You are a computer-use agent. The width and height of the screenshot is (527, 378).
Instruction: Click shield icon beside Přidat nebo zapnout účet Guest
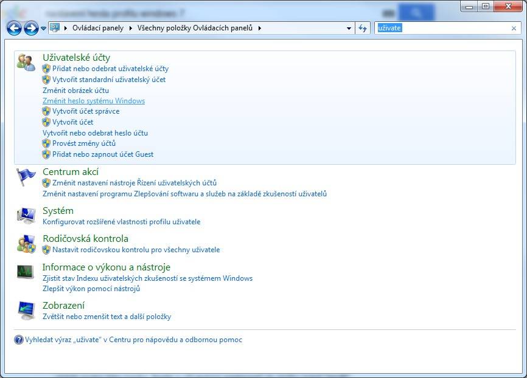(46, 154)
